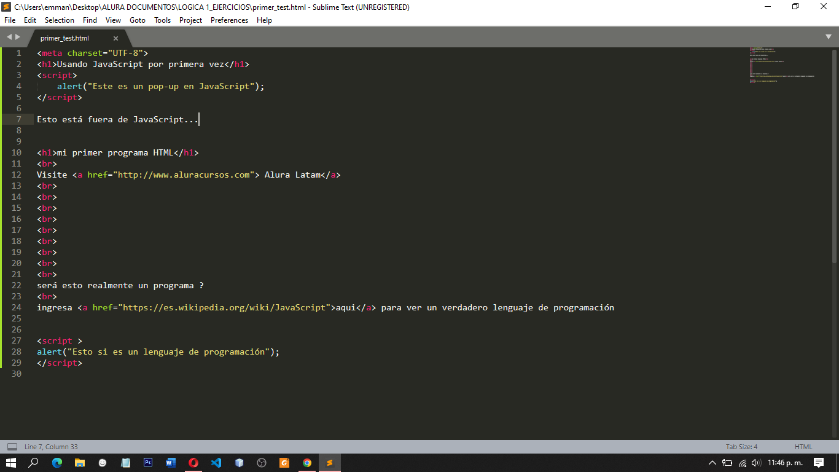Close the primer_test.html tab

pos(115,38)
